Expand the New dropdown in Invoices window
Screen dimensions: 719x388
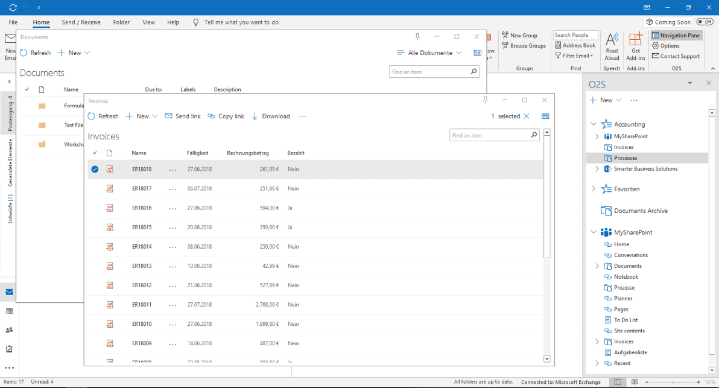tap(155, 116)
